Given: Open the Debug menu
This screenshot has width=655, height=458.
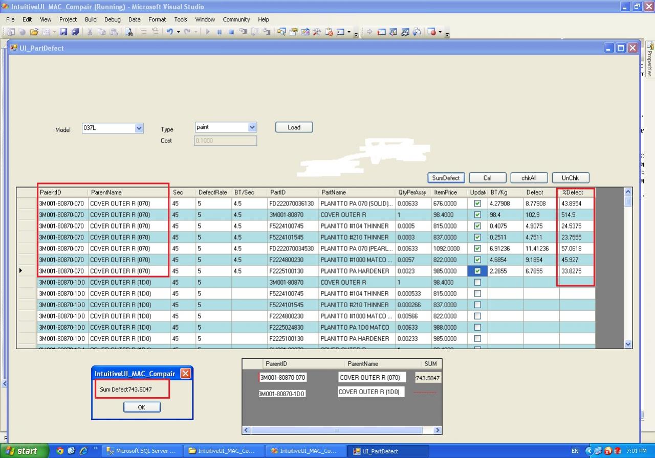Looking at the screenshot, I should coord(113,19).
